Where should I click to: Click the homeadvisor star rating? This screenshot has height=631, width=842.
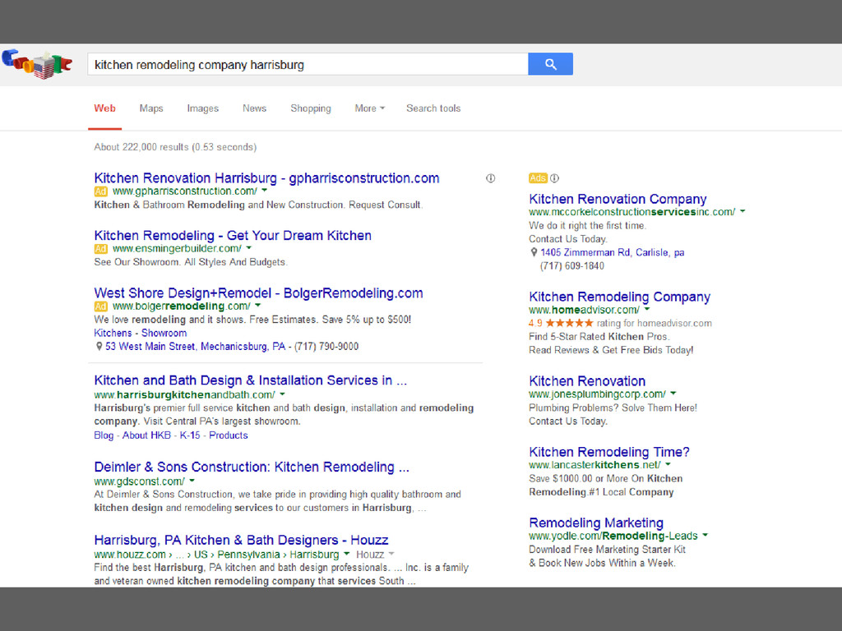pyautogui.click(x=570, y=323)
